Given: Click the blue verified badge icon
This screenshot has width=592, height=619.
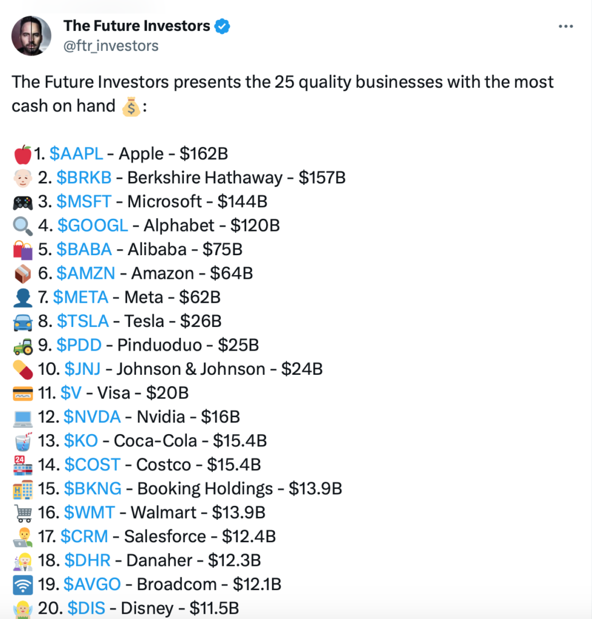Looking at the screenshot, I should pyautogui.click(x=222, y=27).
